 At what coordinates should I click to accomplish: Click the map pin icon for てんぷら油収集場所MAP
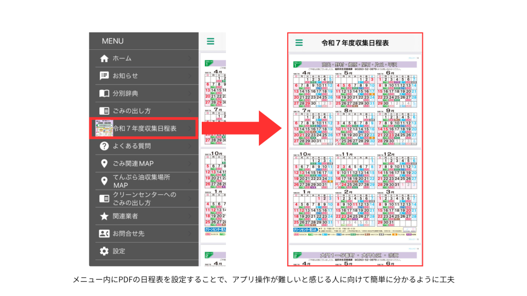[x=104, y=181]
